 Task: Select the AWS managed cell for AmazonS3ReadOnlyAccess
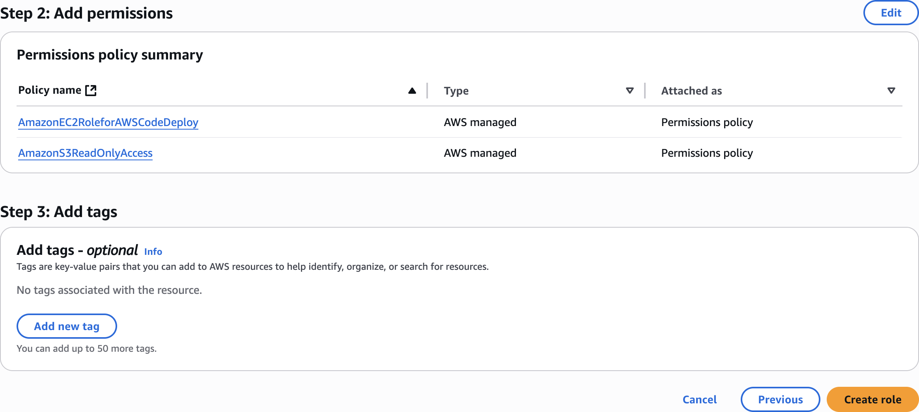click(480, 153)
